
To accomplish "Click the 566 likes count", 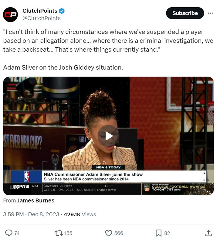I will click(119, 233).
